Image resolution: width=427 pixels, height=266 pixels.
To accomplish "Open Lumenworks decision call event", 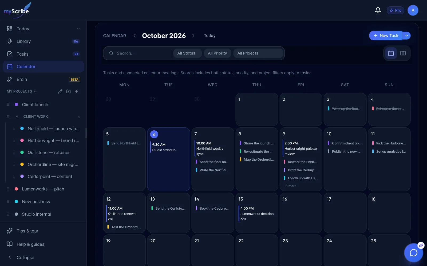I will [257, 214].
